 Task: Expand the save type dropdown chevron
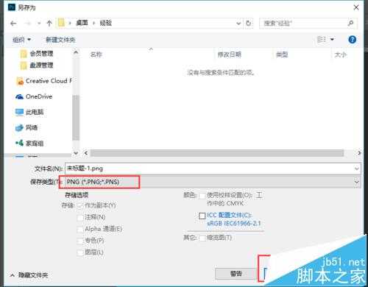coord(356,182)
